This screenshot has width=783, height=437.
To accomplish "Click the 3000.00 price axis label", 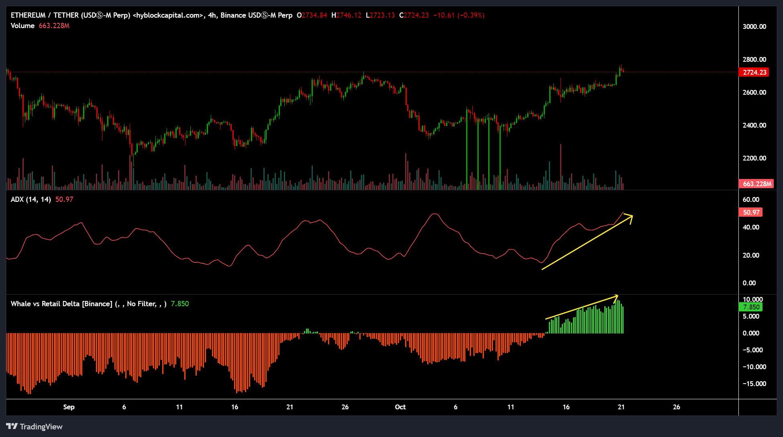I will (x=754, y=26).
